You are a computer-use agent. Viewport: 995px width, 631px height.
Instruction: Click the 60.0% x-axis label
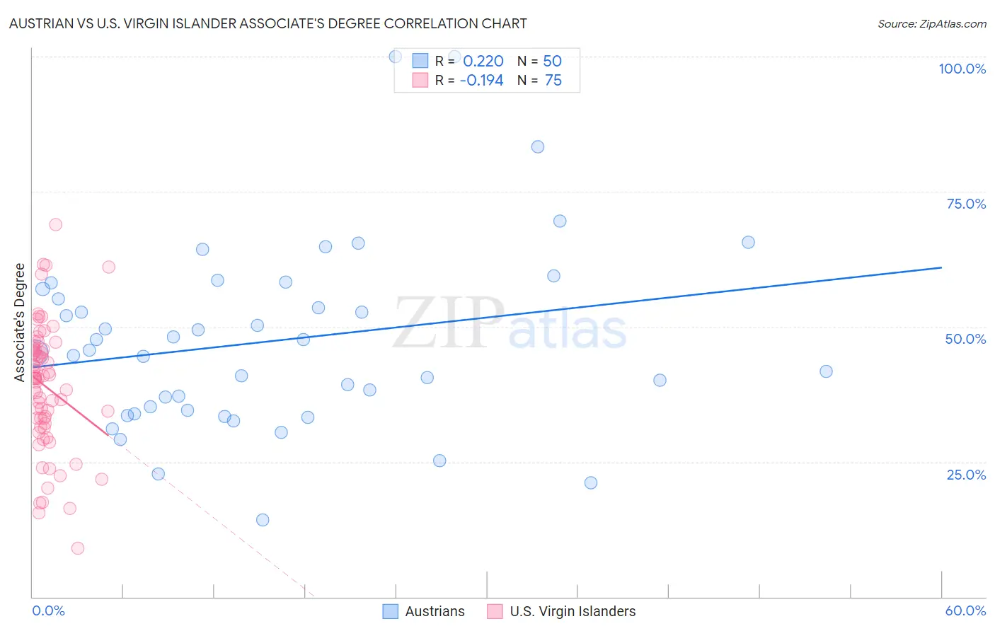pos(965,610)
